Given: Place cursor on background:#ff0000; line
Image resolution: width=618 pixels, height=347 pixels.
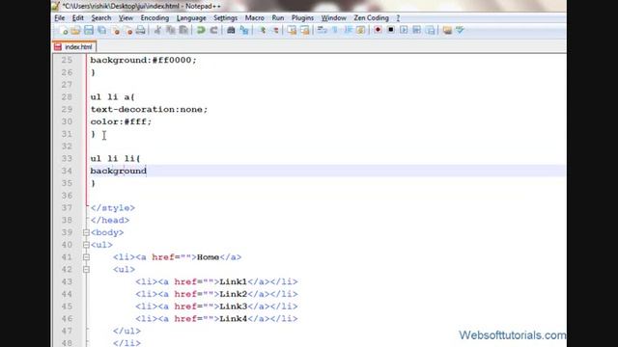Looking at the screenshot, I should [144, 60].
